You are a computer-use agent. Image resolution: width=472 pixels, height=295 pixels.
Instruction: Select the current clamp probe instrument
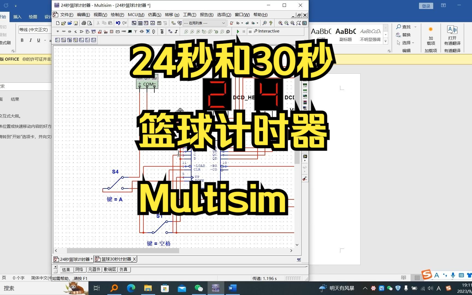point(305,179)
